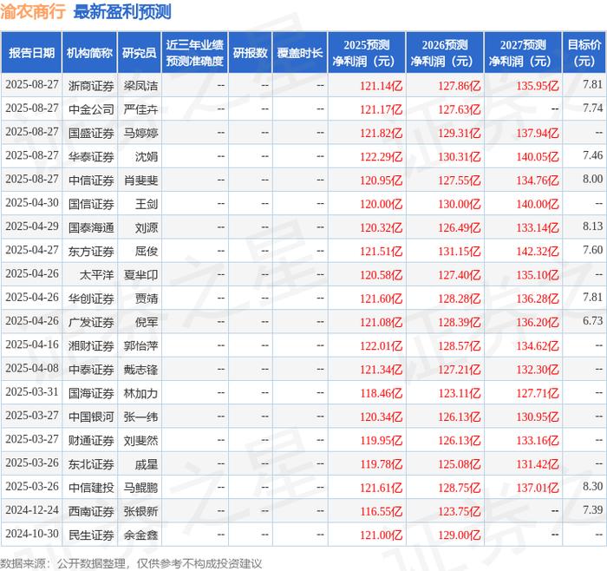Image resolution: width=607 pixels, height=571 pixels.
Task: Select analyst 戴志锋 cell
Action: point(140,369)
